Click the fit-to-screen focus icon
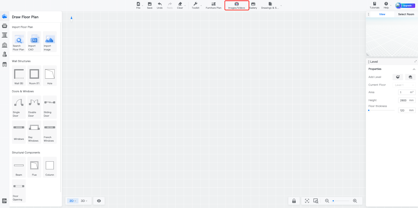This screenshot has height=208, width=418. (x=307, y=201)
